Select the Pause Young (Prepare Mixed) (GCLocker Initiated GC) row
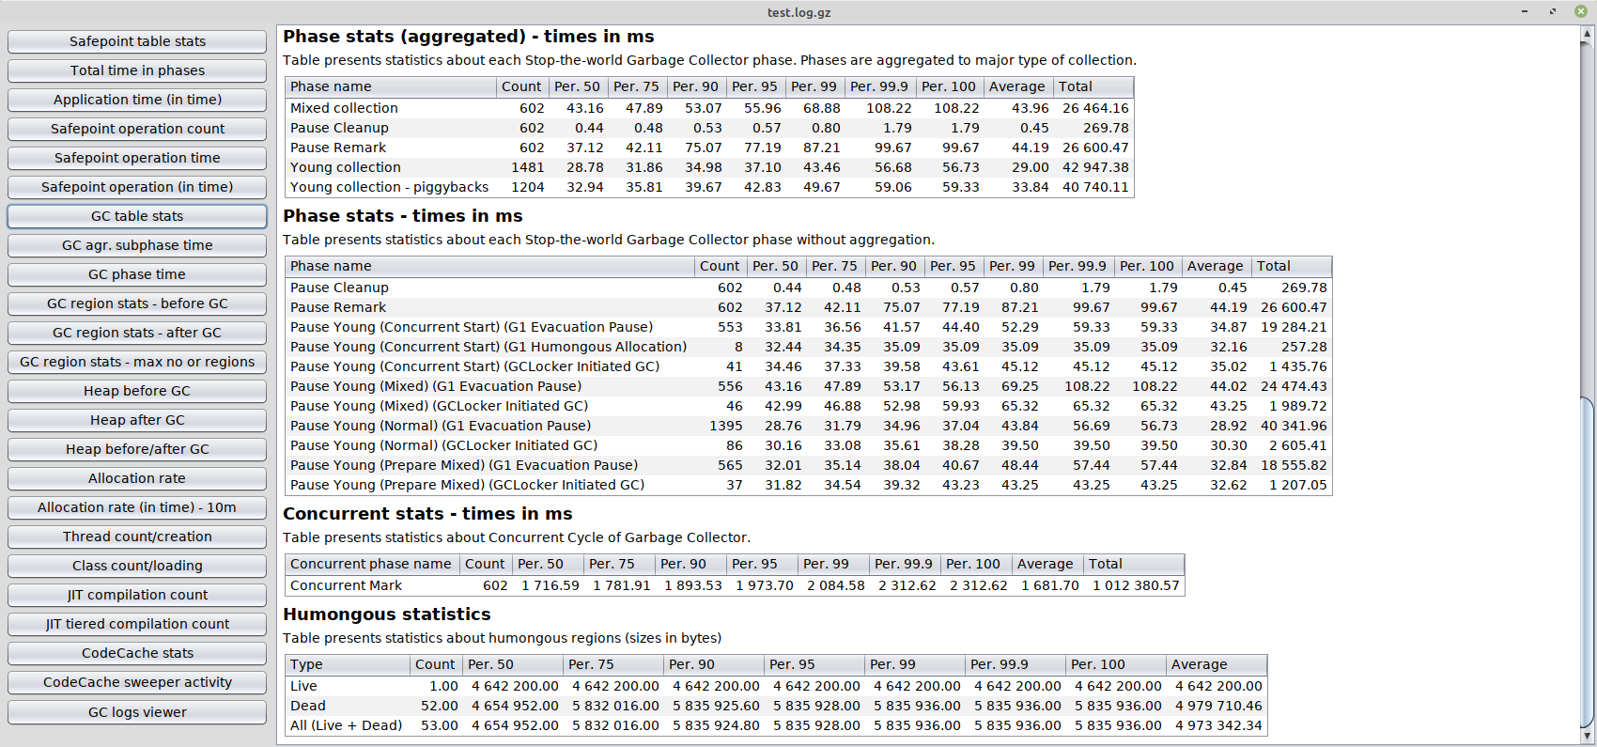 808,485
